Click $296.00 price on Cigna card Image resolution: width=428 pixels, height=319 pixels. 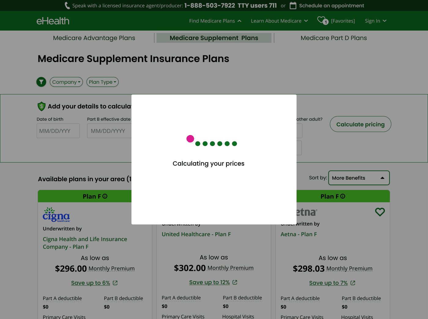(x=71, y=269)
